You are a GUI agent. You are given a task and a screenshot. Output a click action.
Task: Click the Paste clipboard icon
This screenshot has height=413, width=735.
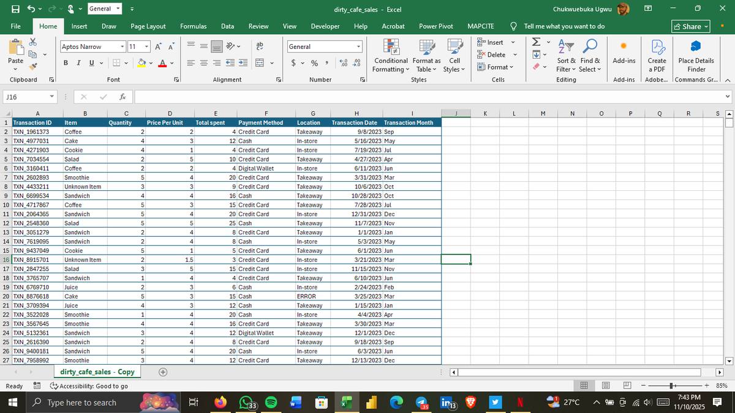point(16,48)
